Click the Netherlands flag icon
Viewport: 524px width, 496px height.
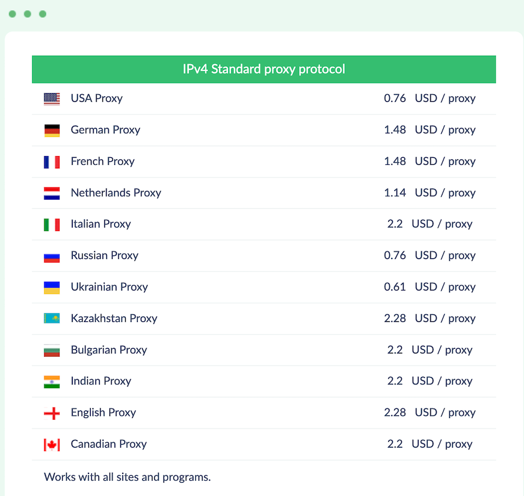tap(52, 193)
